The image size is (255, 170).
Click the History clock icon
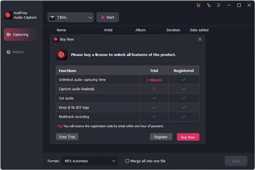[x=9, y=52]
